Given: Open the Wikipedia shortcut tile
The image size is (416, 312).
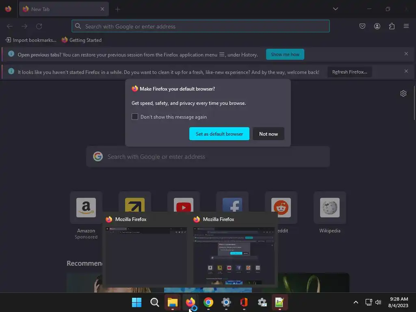Looking at the screenshot, I should (x=330, y=208).
